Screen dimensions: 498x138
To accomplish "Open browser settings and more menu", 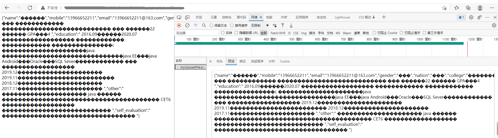I will coord(492,8).
